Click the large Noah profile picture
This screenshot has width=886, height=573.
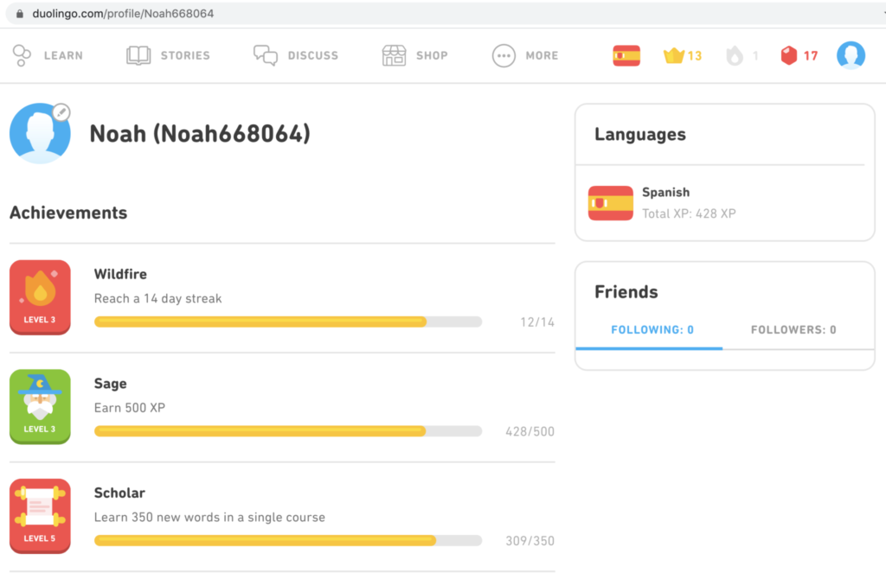point(40,134)
